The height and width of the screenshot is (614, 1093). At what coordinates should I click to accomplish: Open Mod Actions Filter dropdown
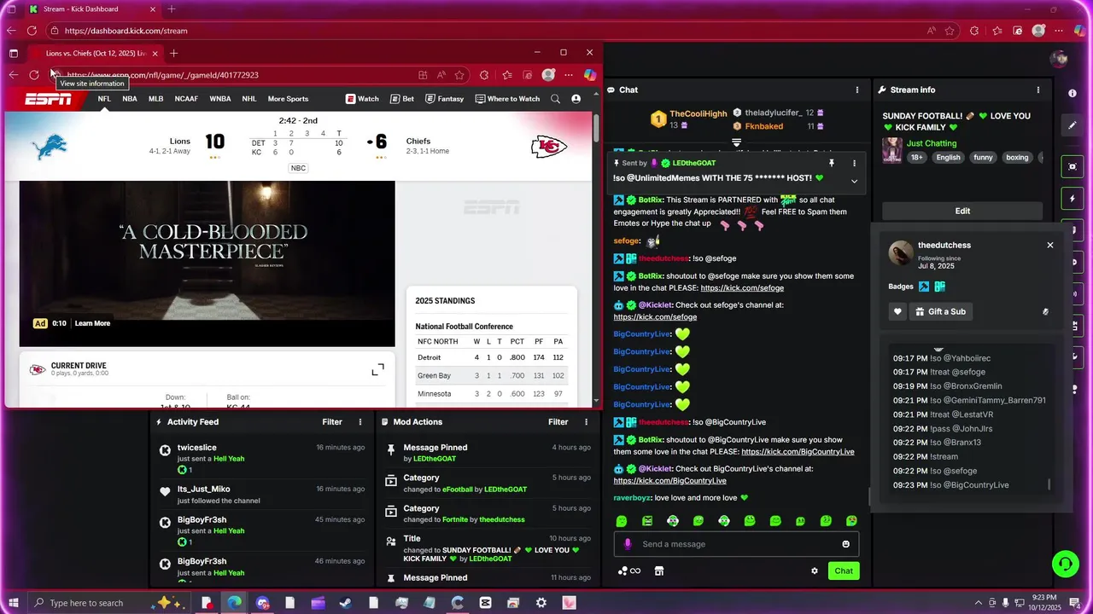click(x=558, y=422)
